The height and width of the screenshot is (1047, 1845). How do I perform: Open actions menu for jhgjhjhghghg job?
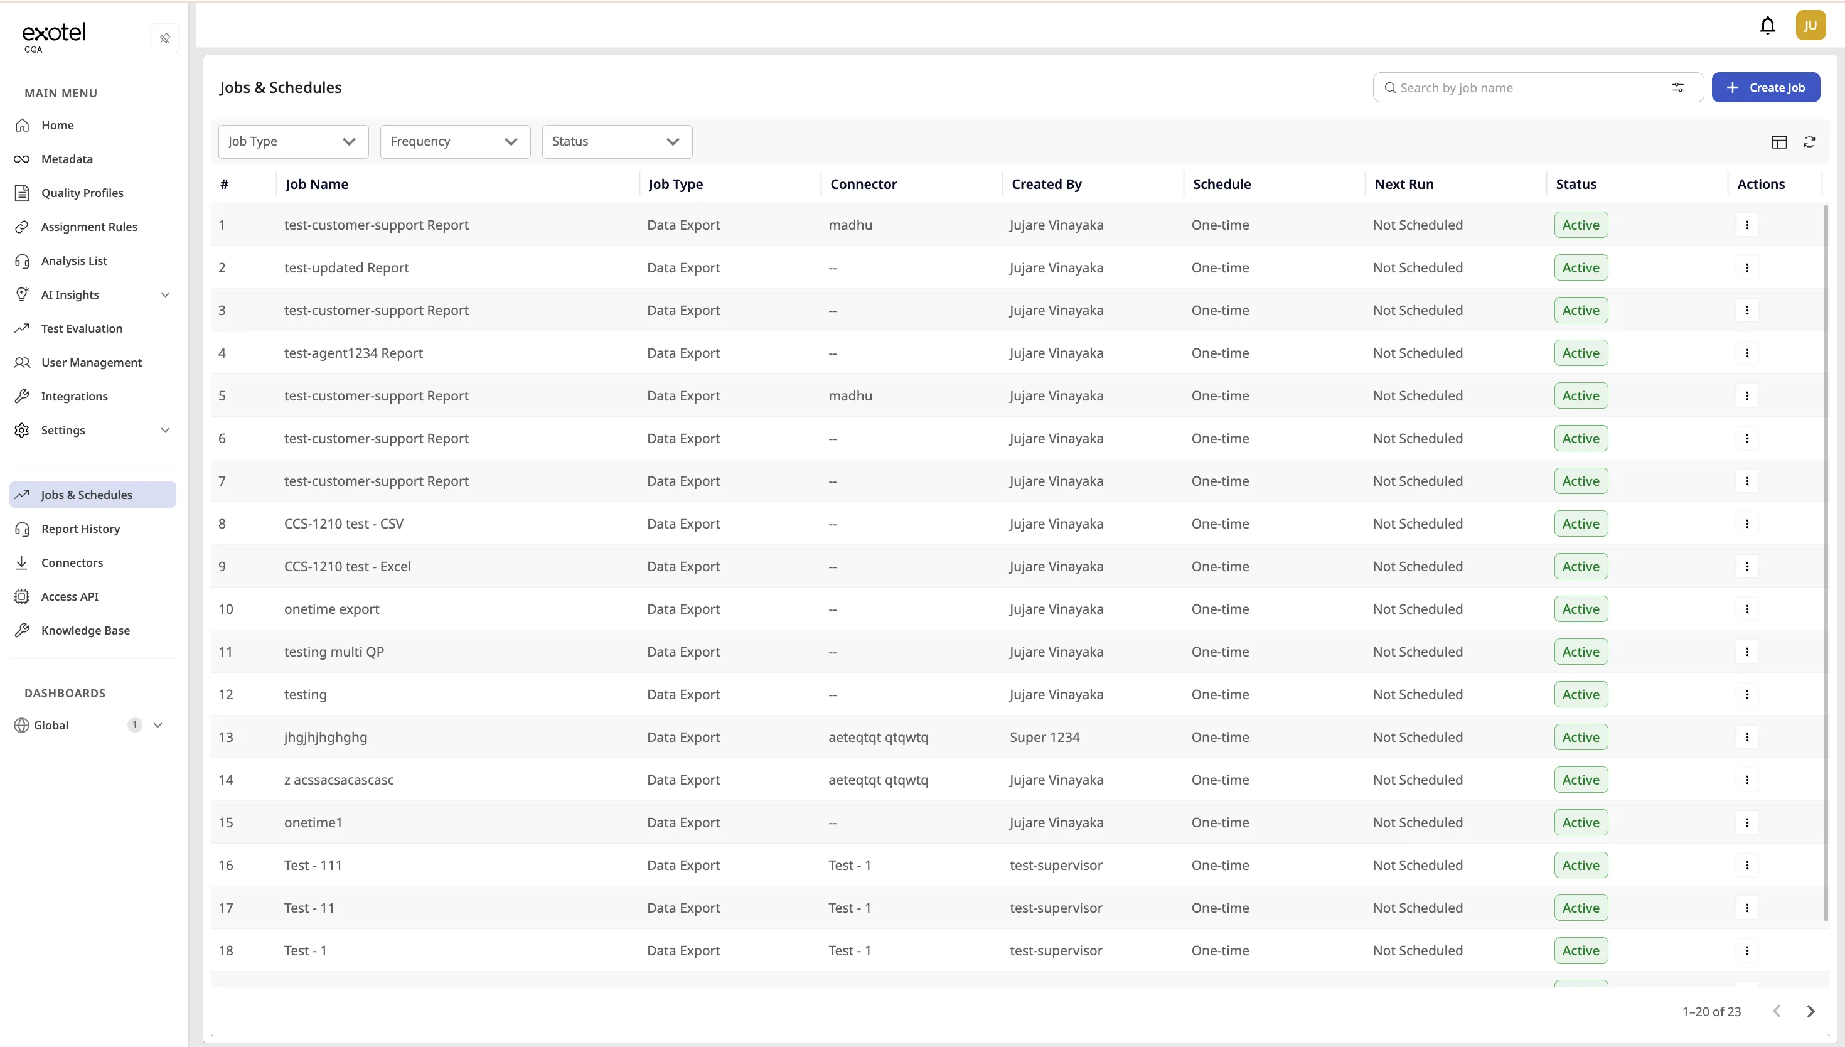[x=1746, y=737]
